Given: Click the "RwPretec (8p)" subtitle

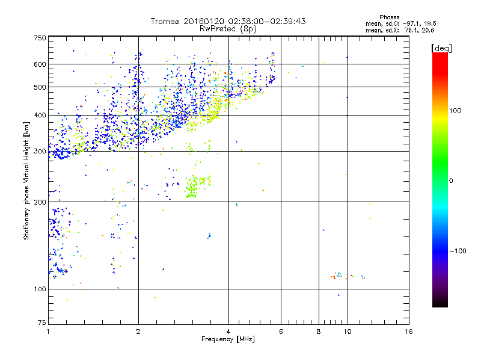Looking at the screenshot, I should click(228, 29).
